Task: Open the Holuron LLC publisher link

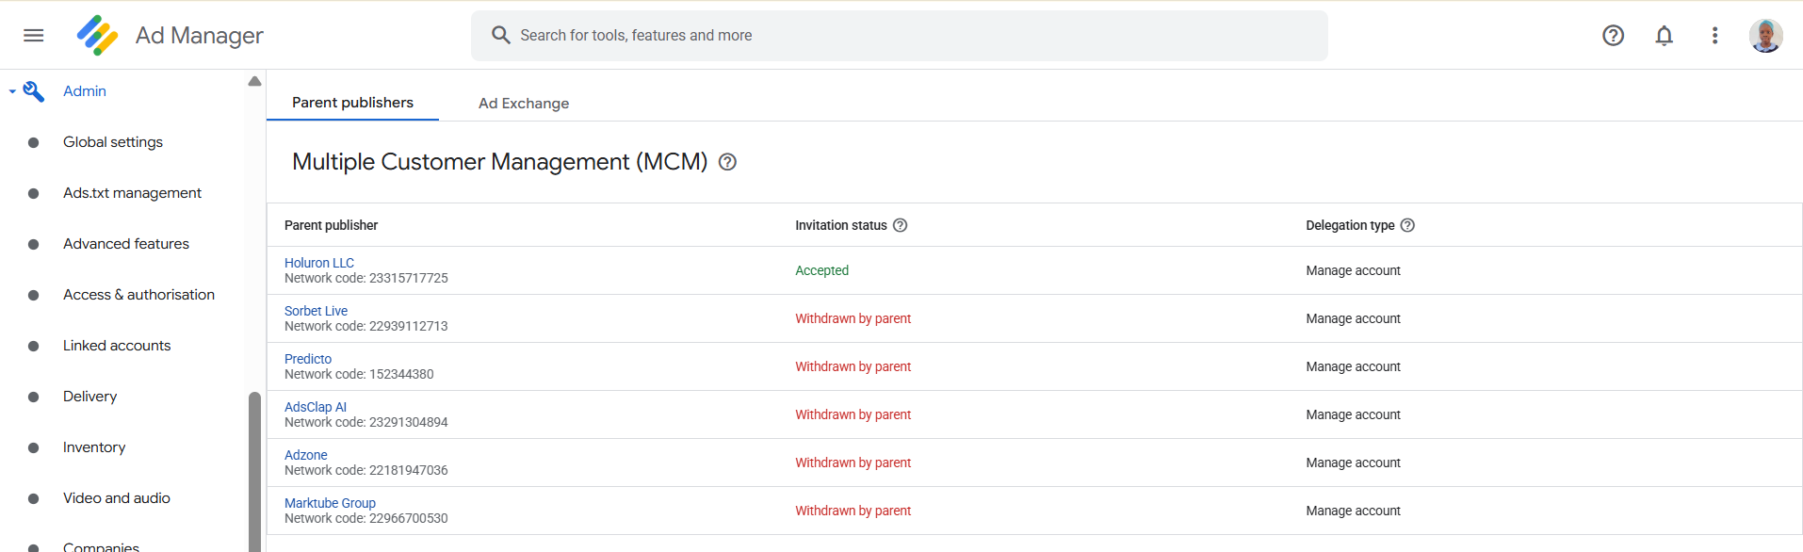Action: [319, 263]
